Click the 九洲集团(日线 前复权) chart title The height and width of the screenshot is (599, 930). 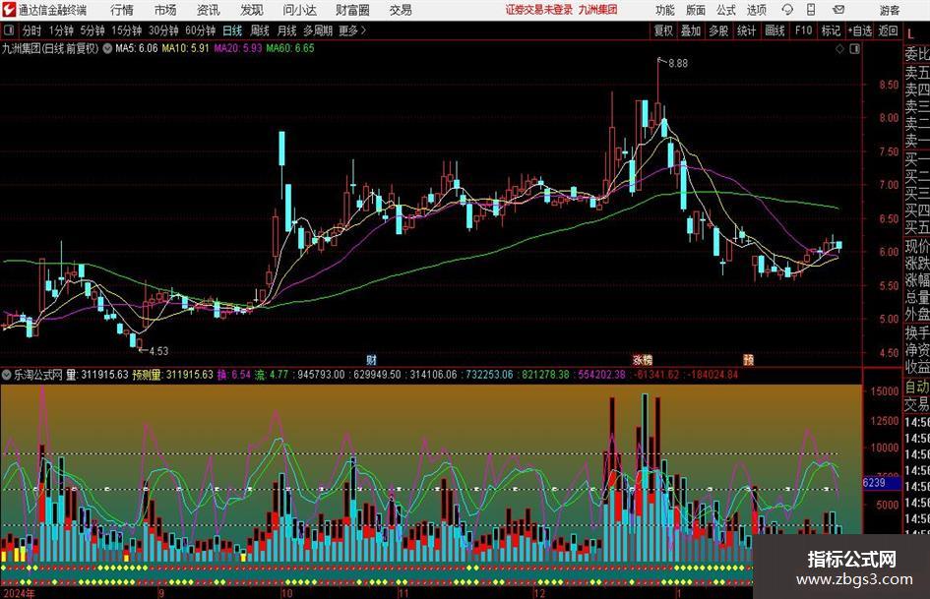[50, 48]
